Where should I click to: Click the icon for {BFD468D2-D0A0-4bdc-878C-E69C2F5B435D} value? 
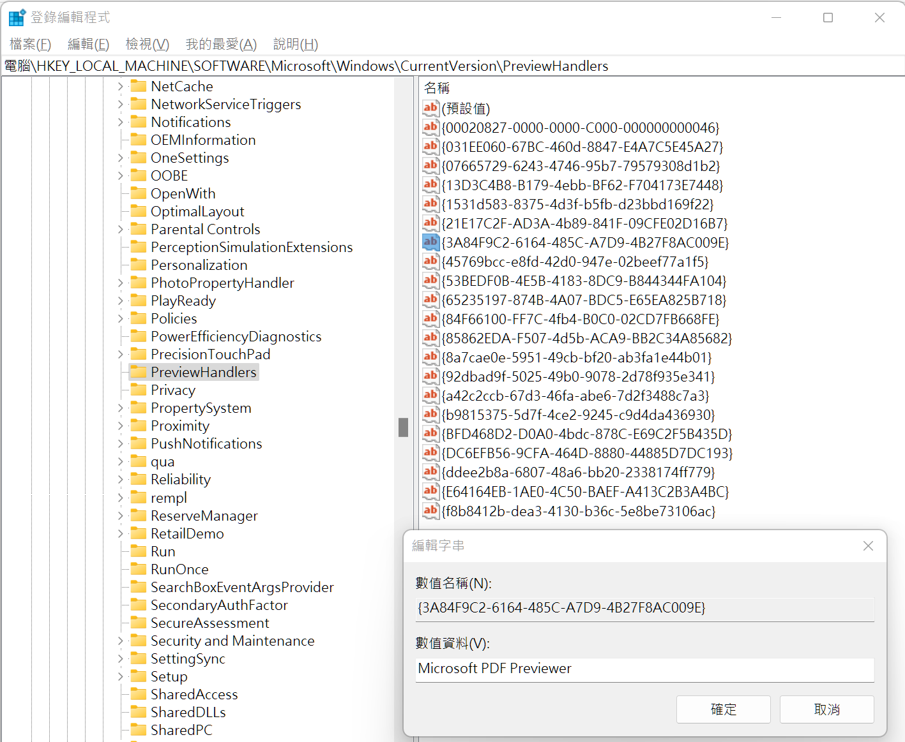point(430,434)
